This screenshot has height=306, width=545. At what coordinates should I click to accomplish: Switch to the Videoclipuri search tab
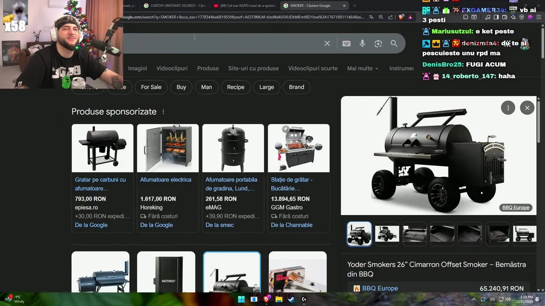pos(172,68)
